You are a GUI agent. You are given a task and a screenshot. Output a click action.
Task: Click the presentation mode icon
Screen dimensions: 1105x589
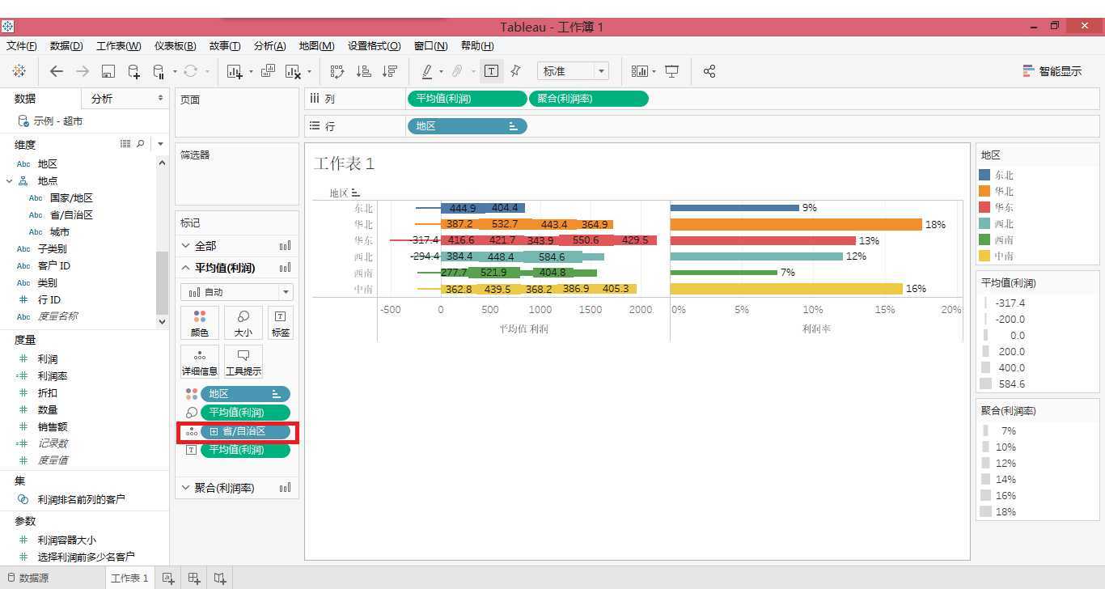click(671, 71)
